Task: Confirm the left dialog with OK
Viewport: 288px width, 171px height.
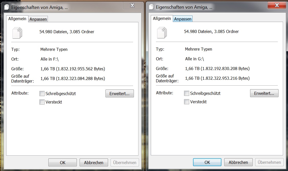Action: [62, 163]
